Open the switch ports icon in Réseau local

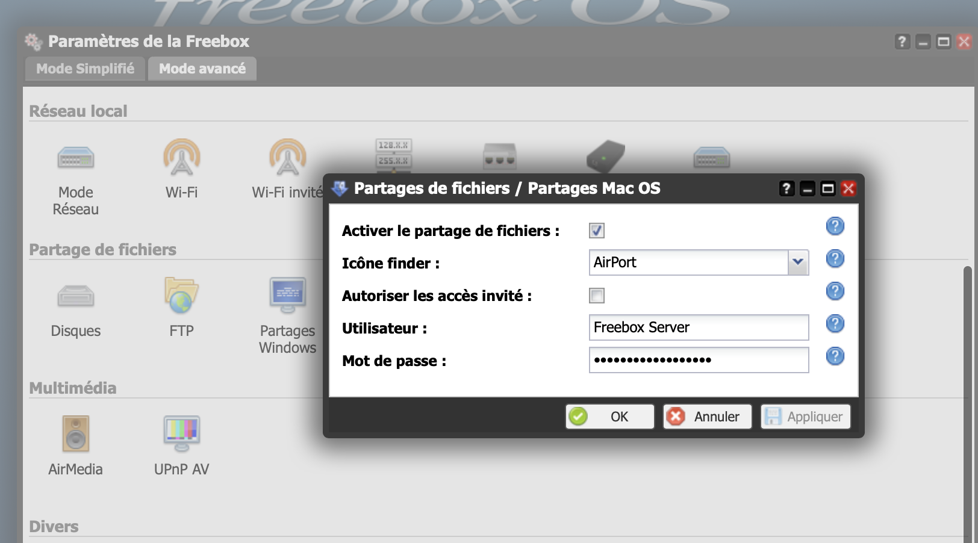500,157
